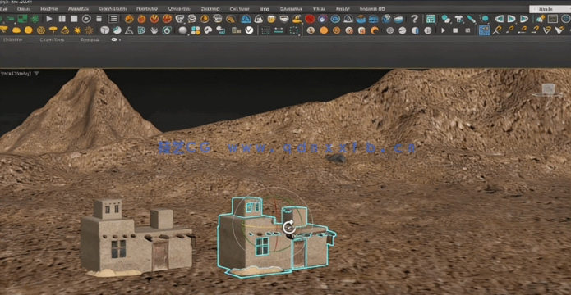
Task: Click the white grass tuft icon
Action: coord(154,30)
